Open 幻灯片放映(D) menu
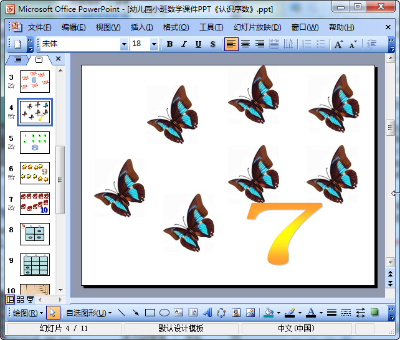The width and height of the screenshot is (400, 340). pos(257,27)
